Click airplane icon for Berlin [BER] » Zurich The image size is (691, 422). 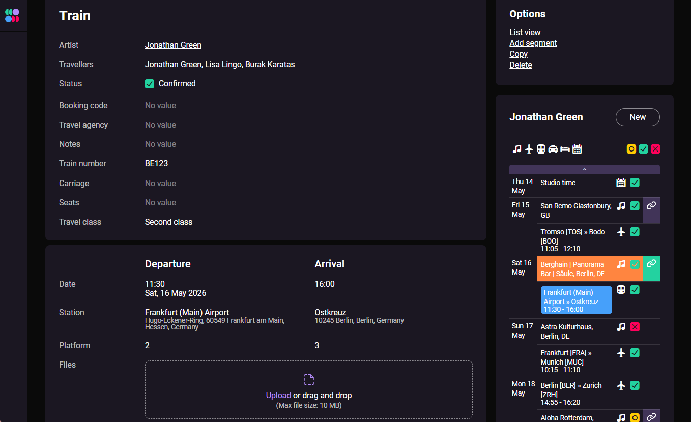coord(621,385)
